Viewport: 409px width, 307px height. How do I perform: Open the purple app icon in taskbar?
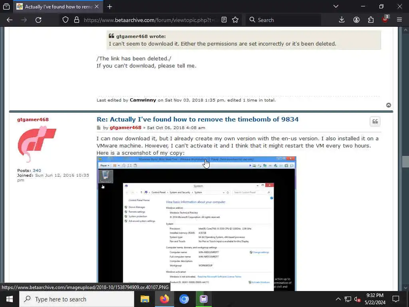[203, 299]
